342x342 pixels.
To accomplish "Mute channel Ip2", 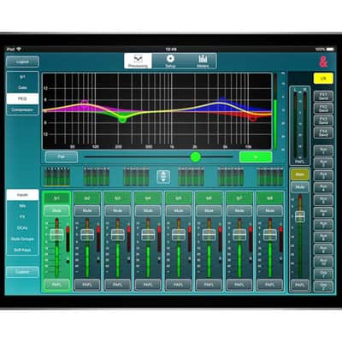I will pyautogui.click(x=87, y=210).
